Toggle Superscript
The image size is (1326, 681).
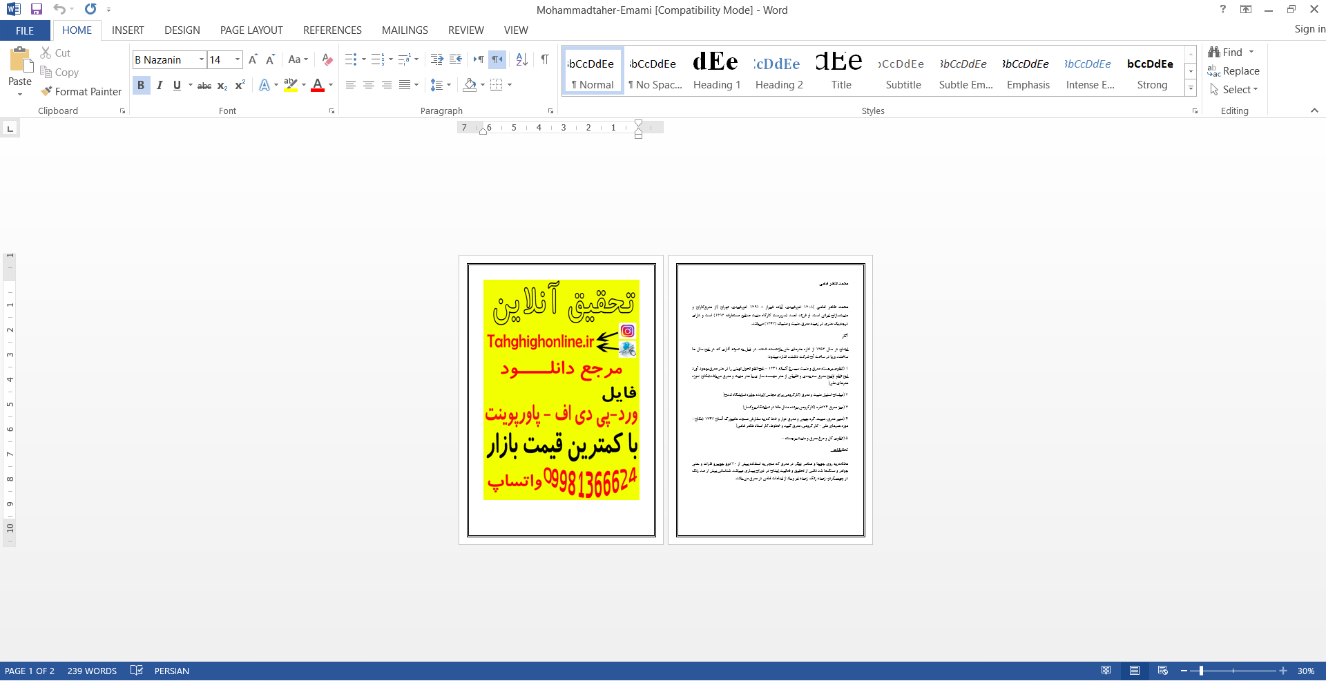point(240,85)
